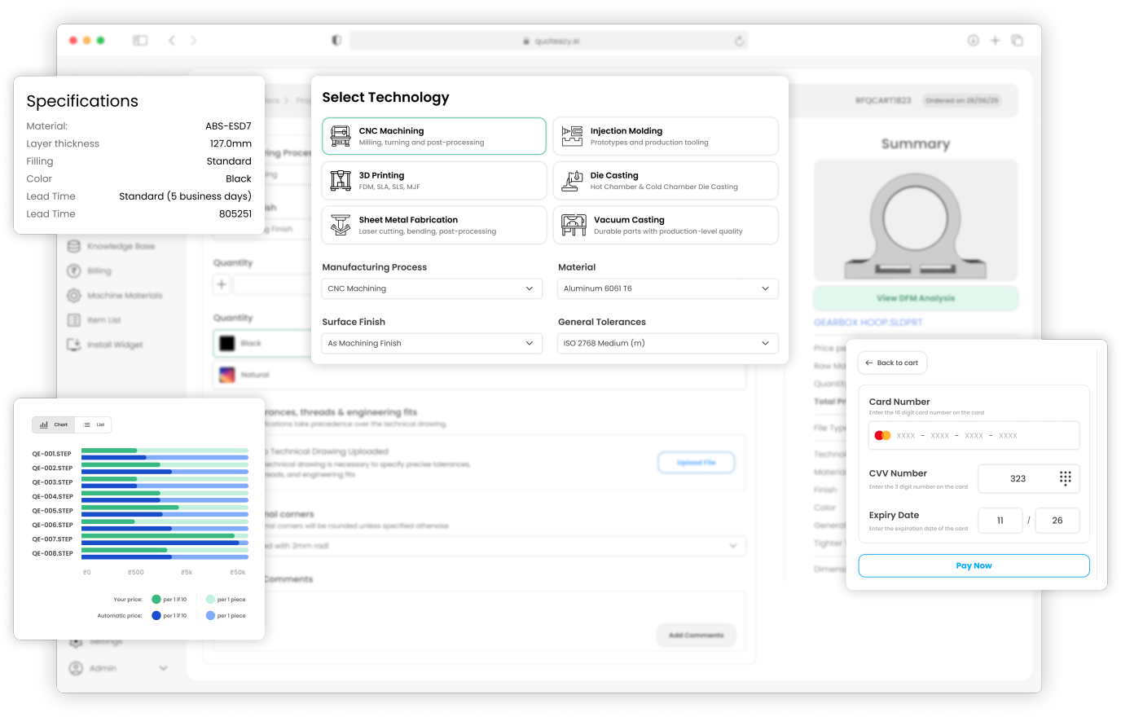Go Back to cart
Screen dimensions: 1121x717
pyautogui.click(x=892, y=363)
